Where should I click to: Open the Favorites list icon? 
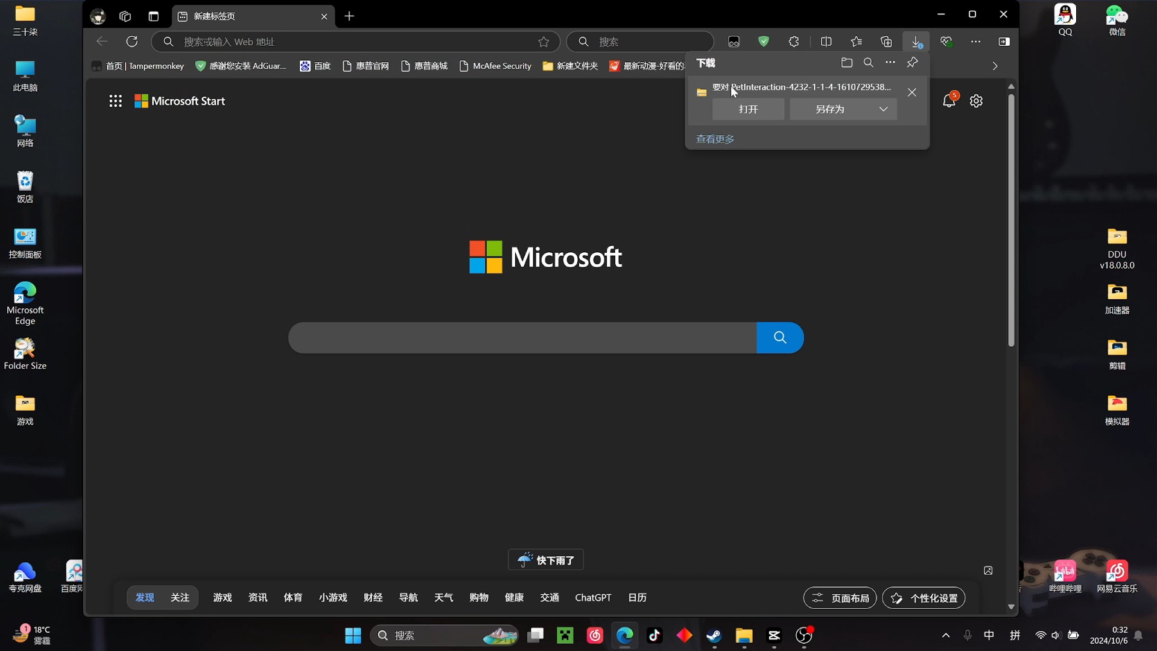click(856, 42)
